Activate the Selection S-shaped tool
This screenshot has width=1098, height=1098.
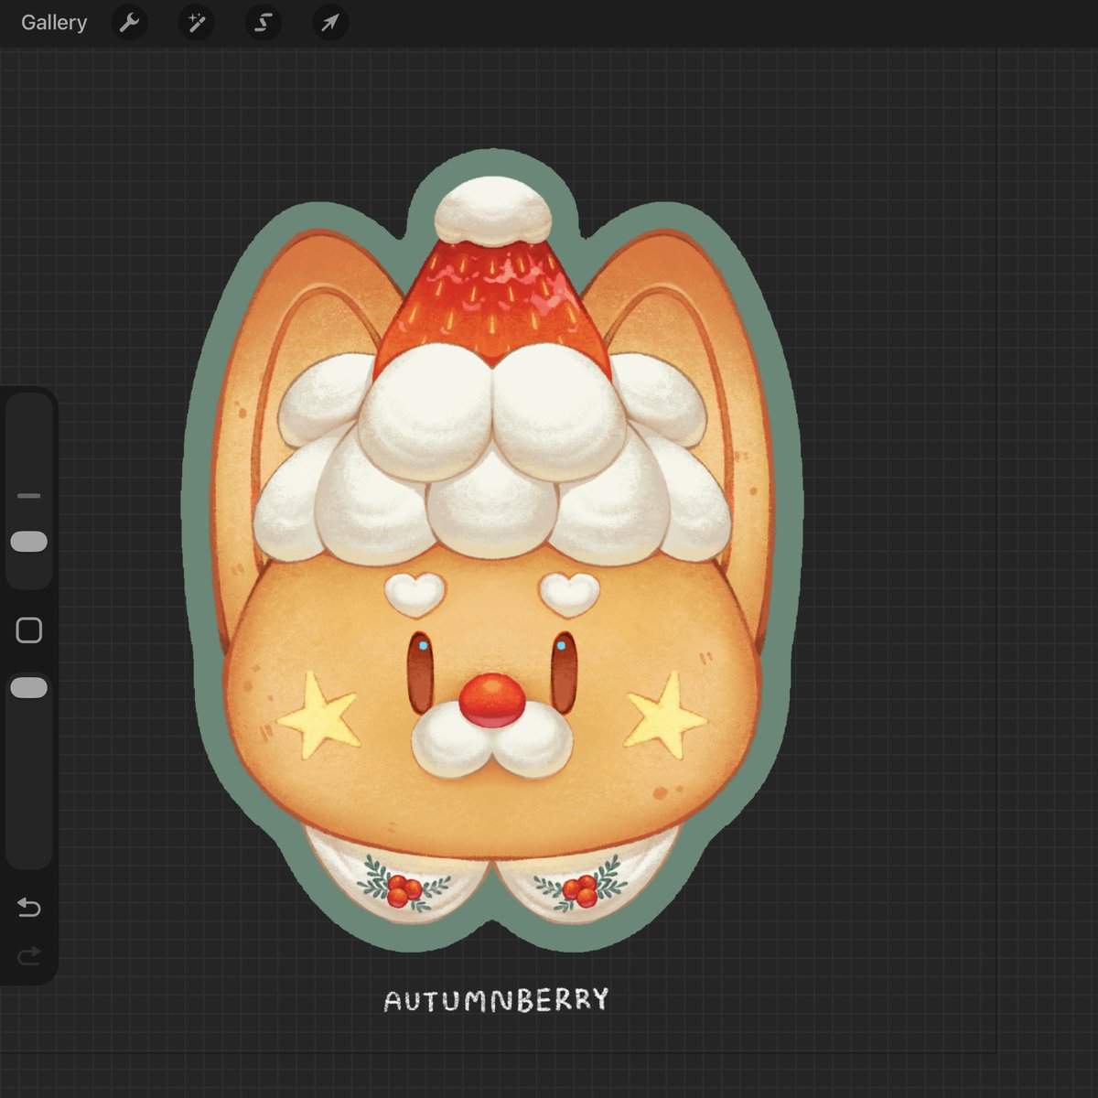(x=263, y=23)
